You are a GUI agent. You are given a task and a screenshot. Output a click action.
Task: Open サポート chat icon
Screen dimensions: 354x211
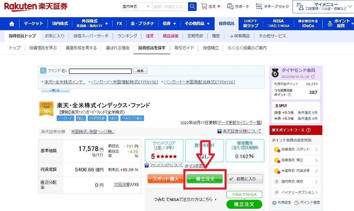[x=238, y=6]
